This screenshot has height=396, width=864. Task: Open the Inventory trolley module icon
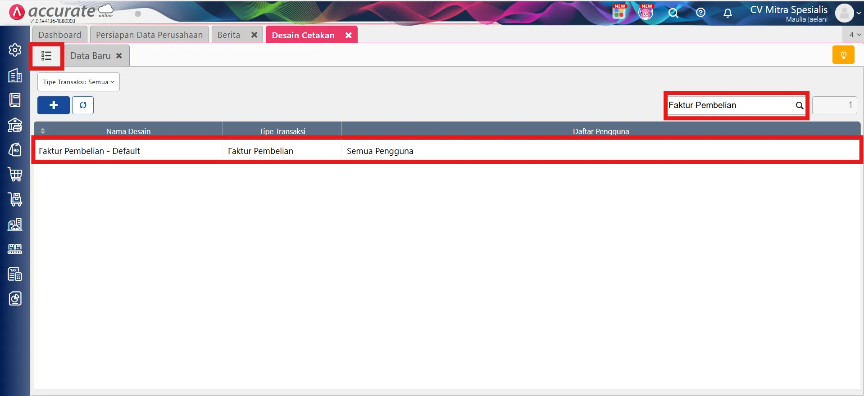[15, 199]
